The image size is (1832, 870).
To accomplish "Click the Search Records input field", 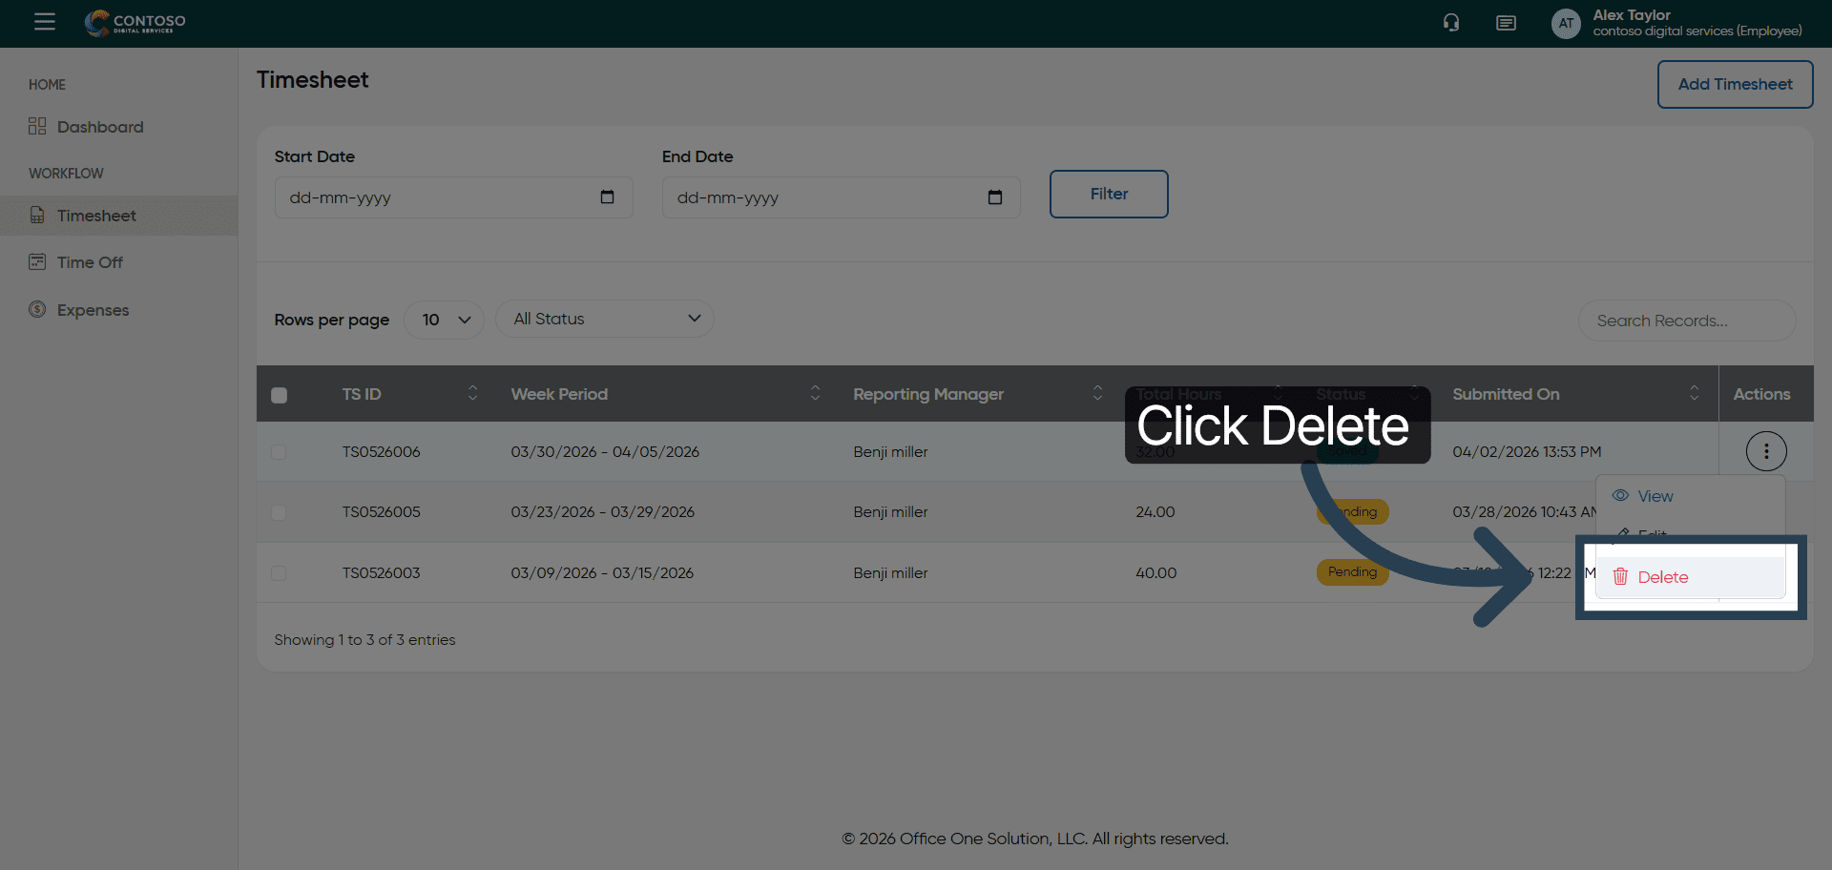I will (1685, 321).
